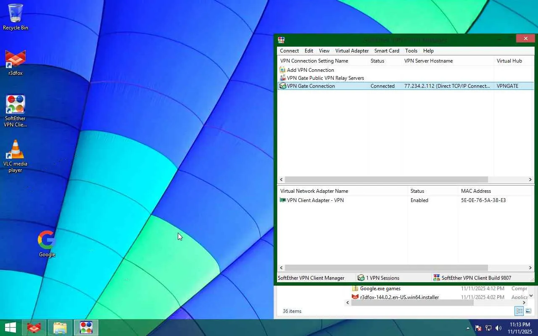Screen dimensions: 538x336
Task: Open the network tray icon
Action: [x=488, y=328]
